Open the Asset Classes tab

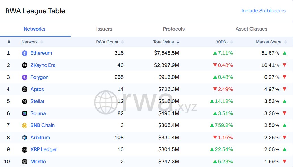pos(251,29)
